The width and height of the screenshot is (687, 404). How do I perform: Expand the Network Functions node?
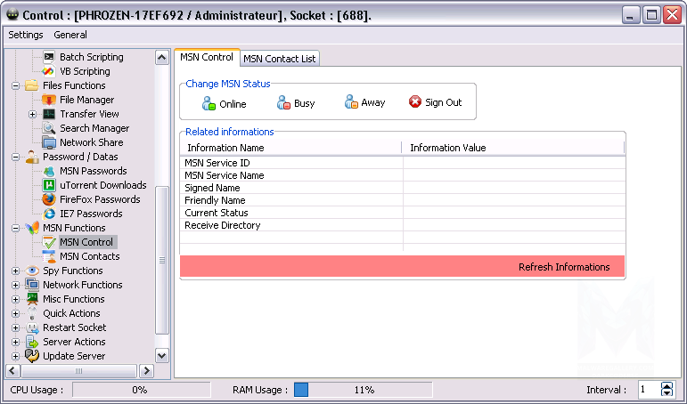click(x=15, y=285)
